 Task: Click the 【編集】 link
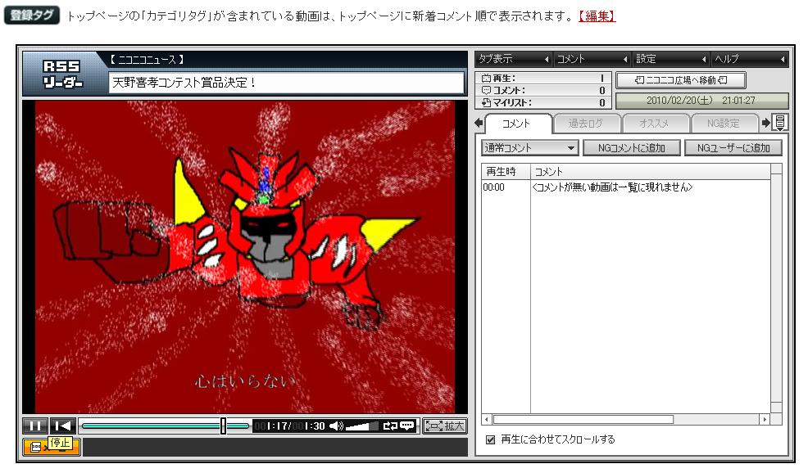coord(597,16)
